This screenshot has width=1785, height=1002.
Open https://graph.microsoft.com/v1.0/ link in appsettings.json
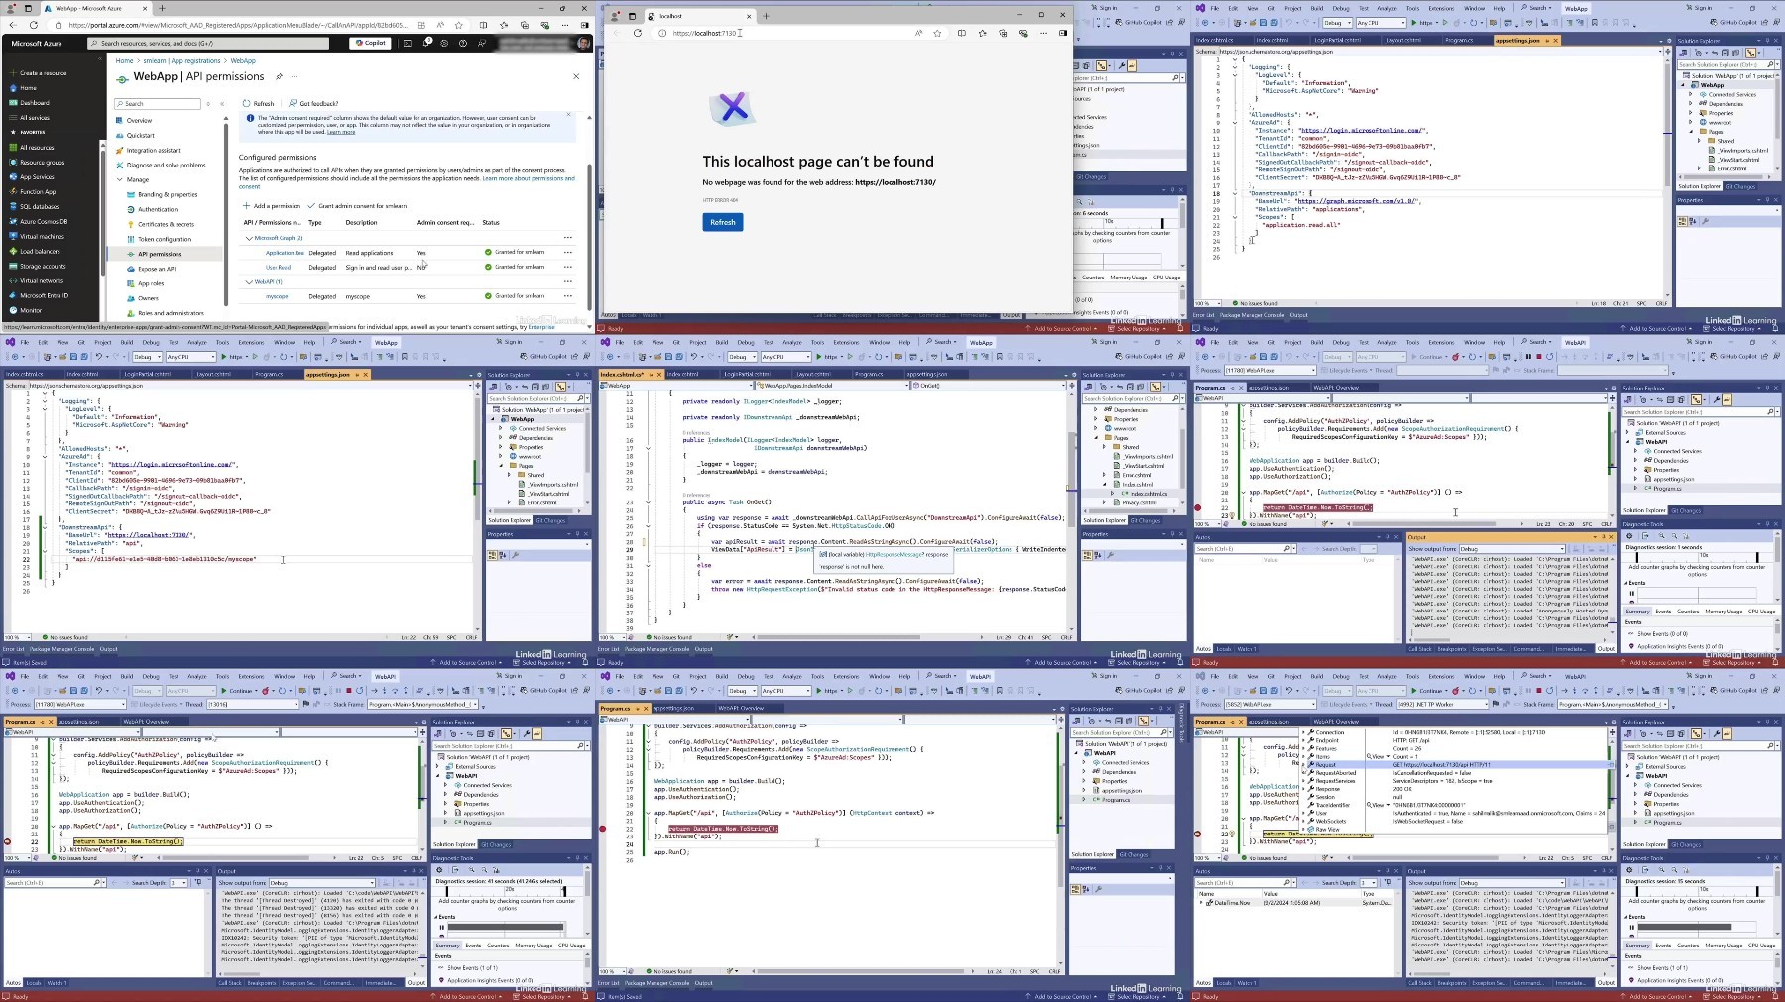[x=1358, y=201]
